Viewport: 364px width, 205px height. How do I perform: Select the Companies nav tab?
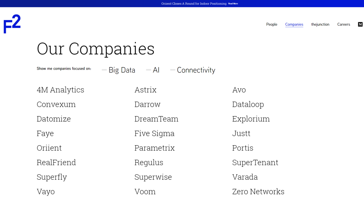click(294, 24)
